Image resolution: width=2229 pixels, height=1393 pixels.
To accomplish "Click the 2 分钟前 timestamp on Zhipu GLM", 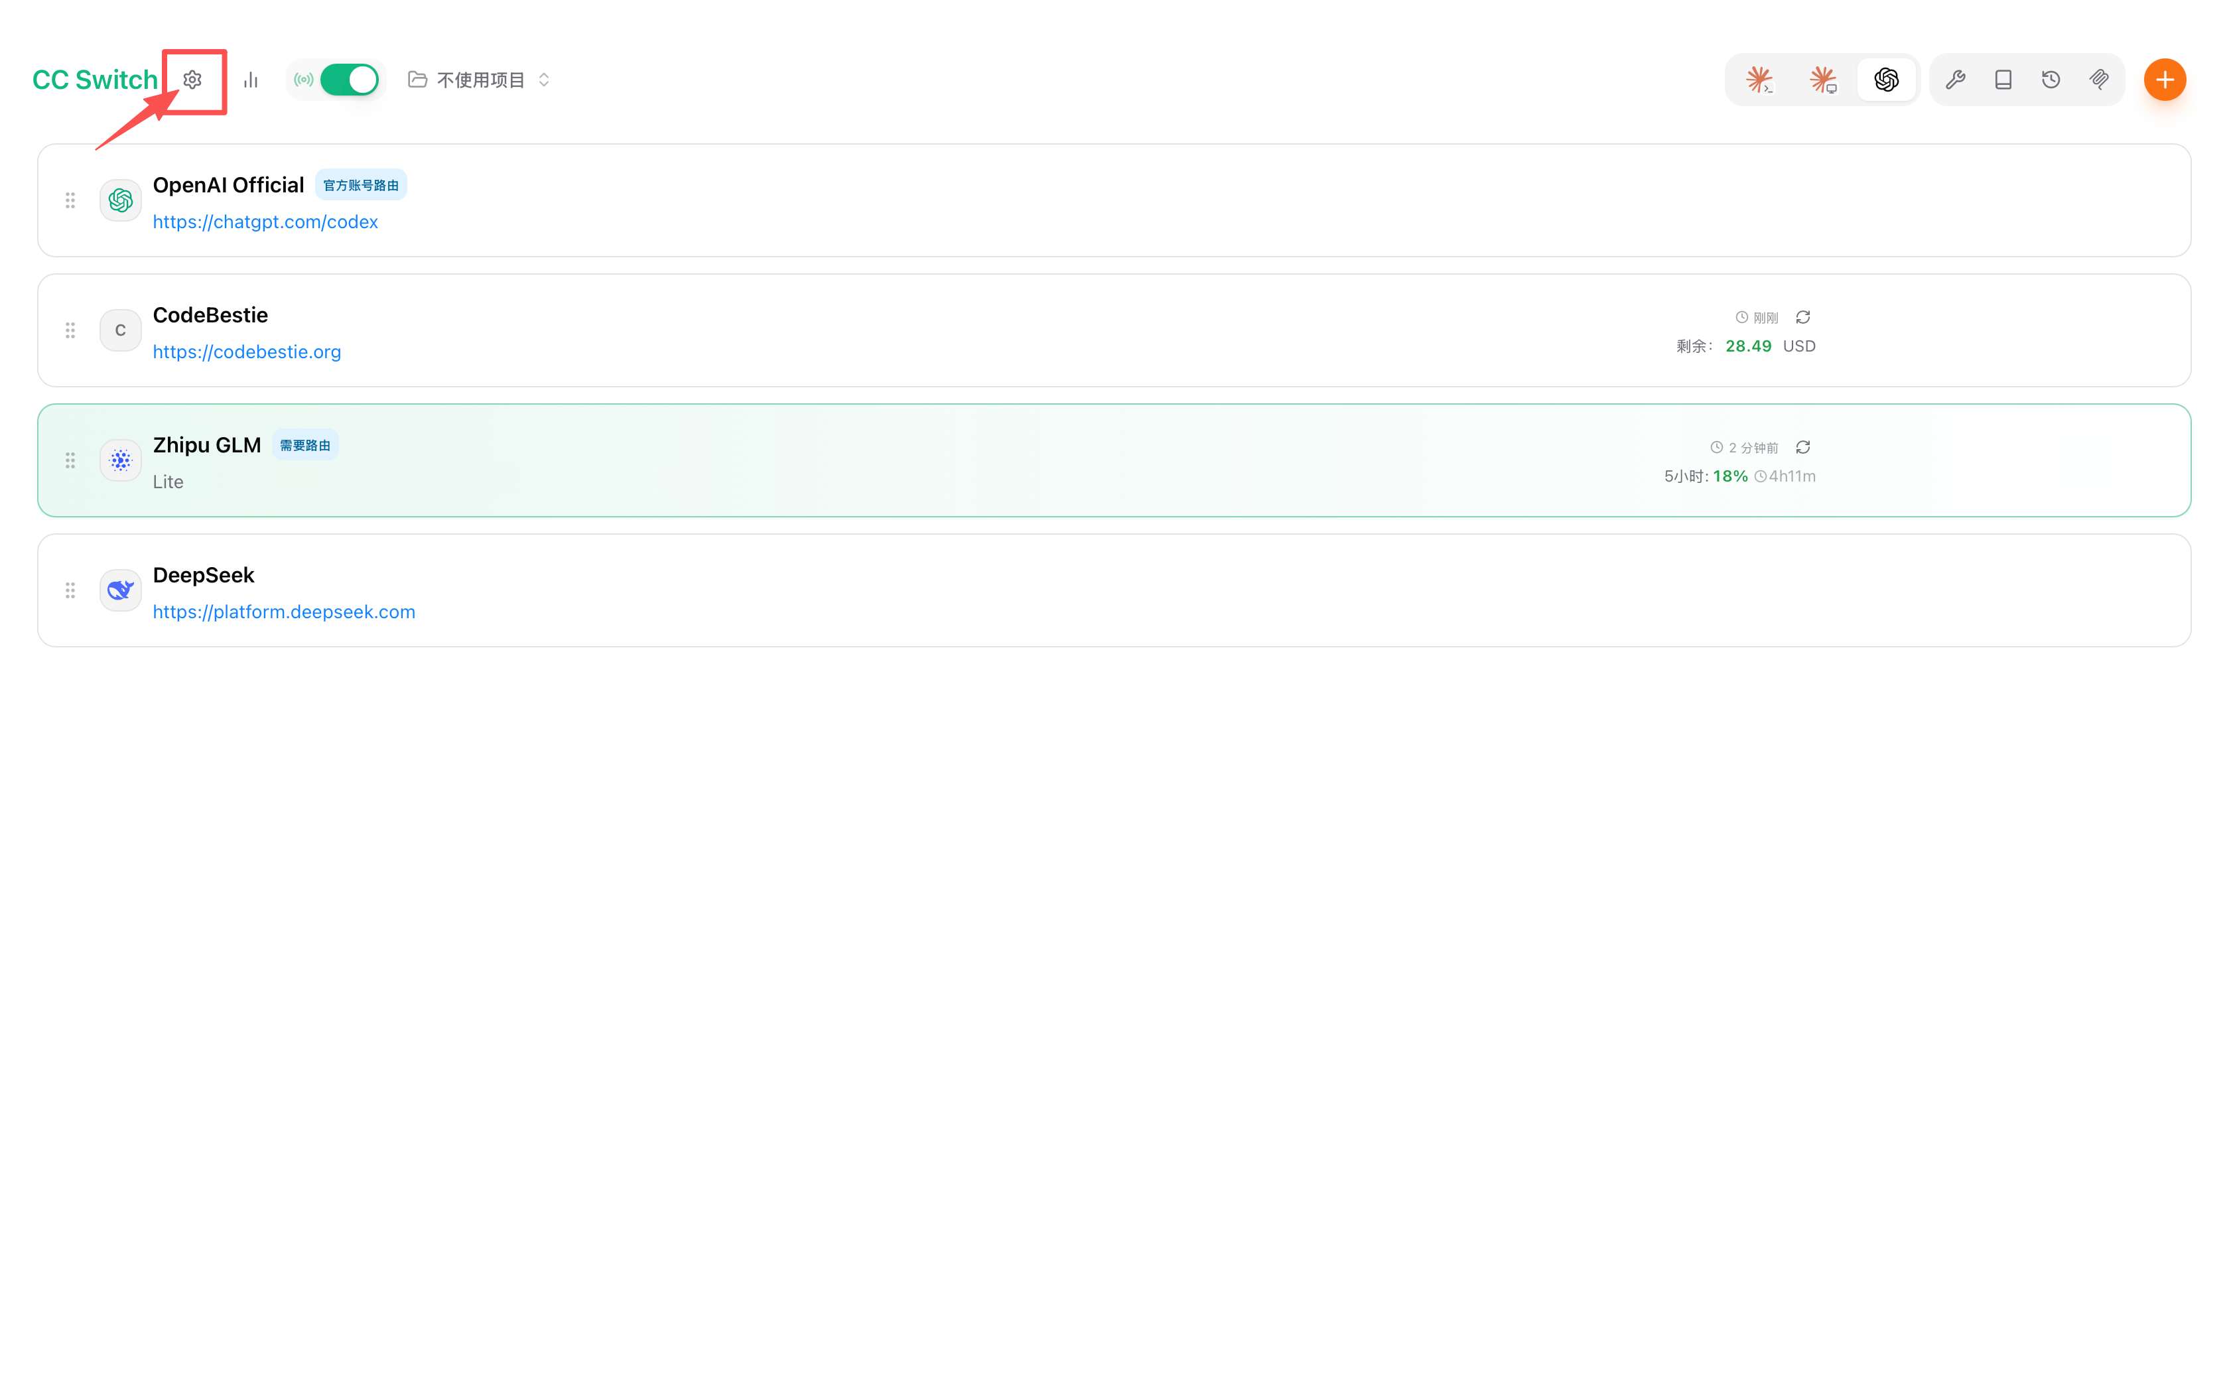I will pos(1753,448).
